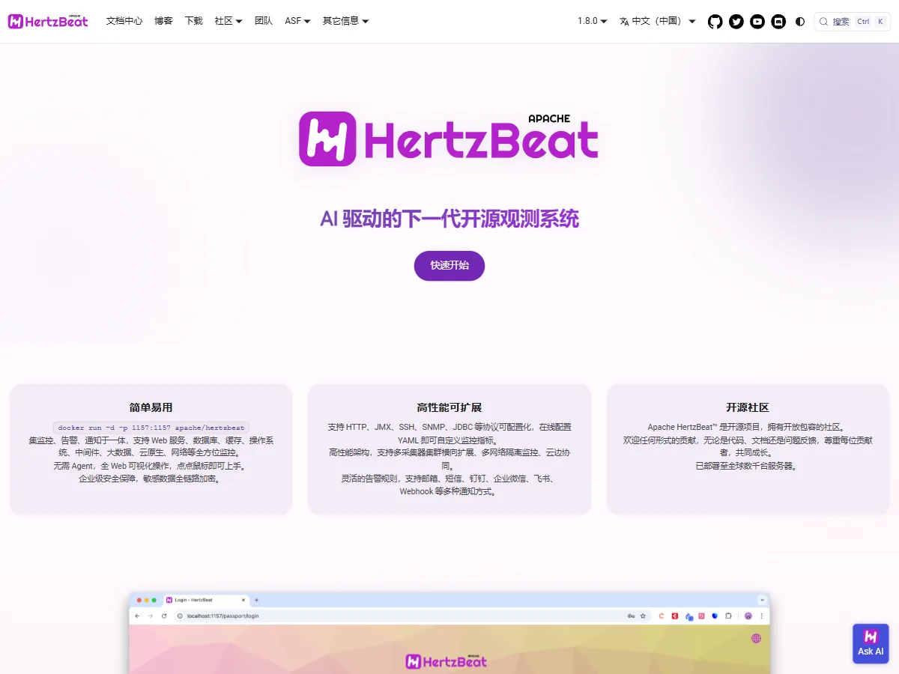This screenshot has width=899, height=674.
Task: Expand the 中文（中国）language dropdown
Action: point(657,21)
